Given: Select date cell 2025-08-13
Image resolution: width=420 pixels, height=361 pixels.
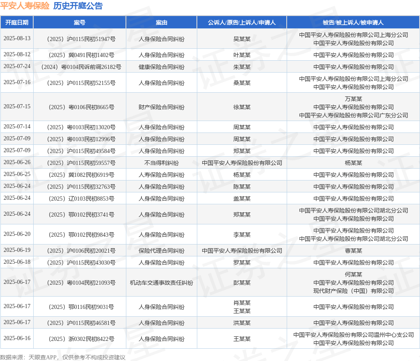Looking at the screenshot, I should [17, 39].
